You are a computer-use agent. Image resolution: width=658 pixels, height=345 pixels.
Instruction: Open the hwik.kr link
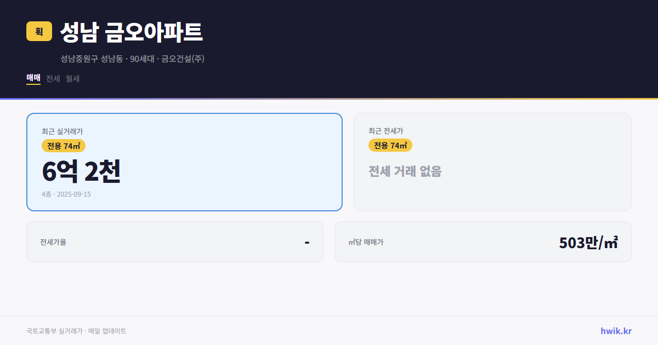tap(615, 331)
